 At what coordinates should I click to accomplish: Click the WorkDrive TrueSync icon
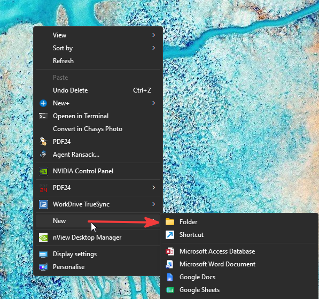(x=43, y=204)
